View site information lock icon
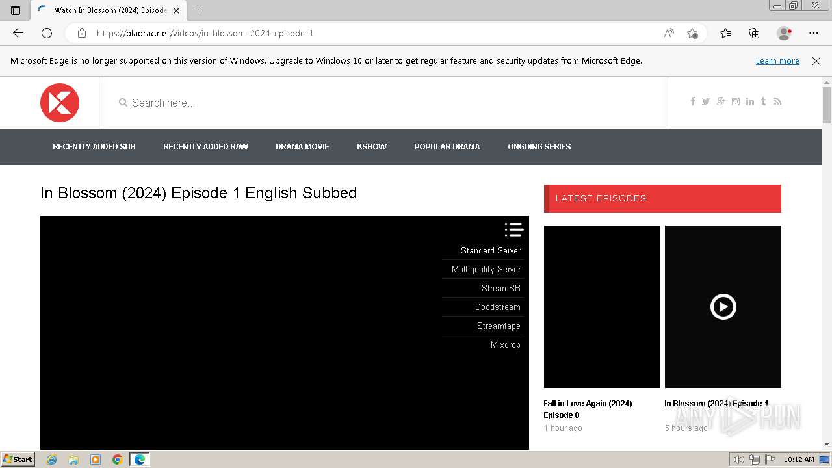The image size is (832, 468). pos(82,33)
